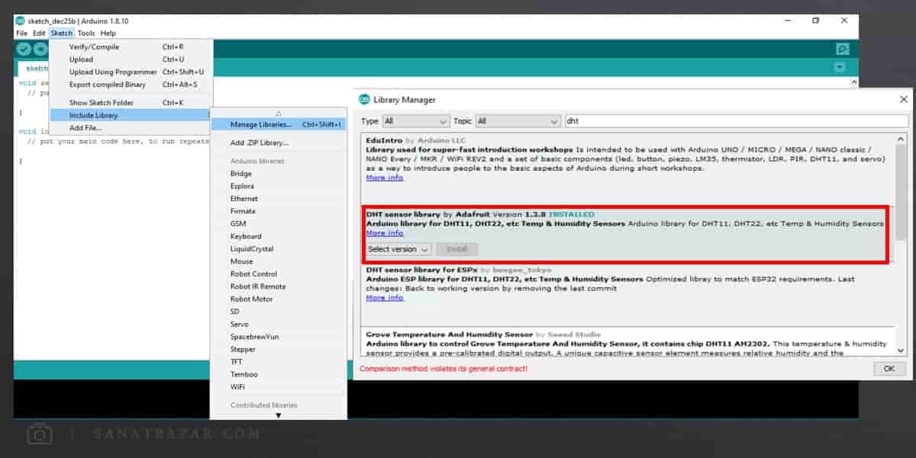Include the TFT library

pos(279,362)
